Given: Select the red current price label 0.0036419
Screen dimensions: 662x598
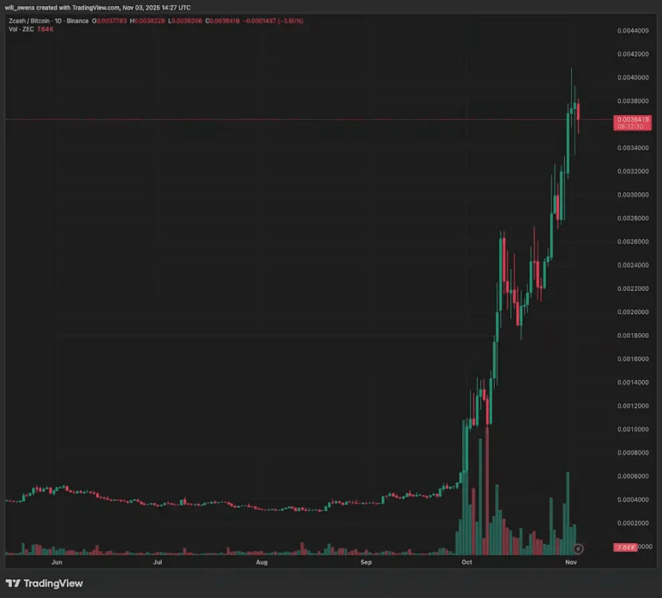Looking at the screenshot, I should pos(632,122).
